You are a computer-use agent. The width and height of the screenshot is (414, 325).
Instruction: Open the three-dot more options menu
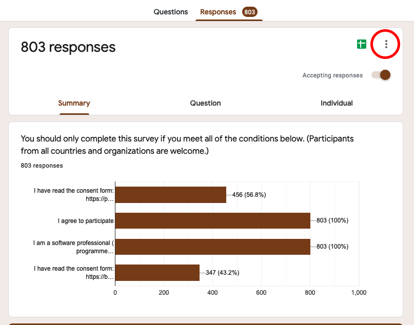tap(386, 44)
